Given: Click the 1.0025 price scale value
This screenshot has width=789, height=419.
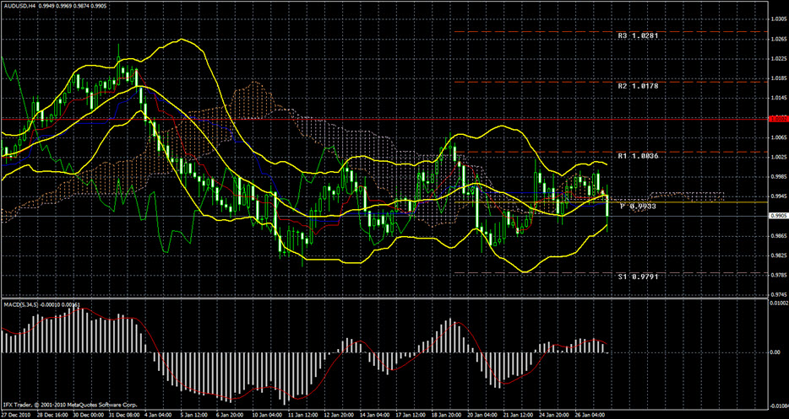Looking at the screenshot, I should pyautogui.click(x=778, y=157).
